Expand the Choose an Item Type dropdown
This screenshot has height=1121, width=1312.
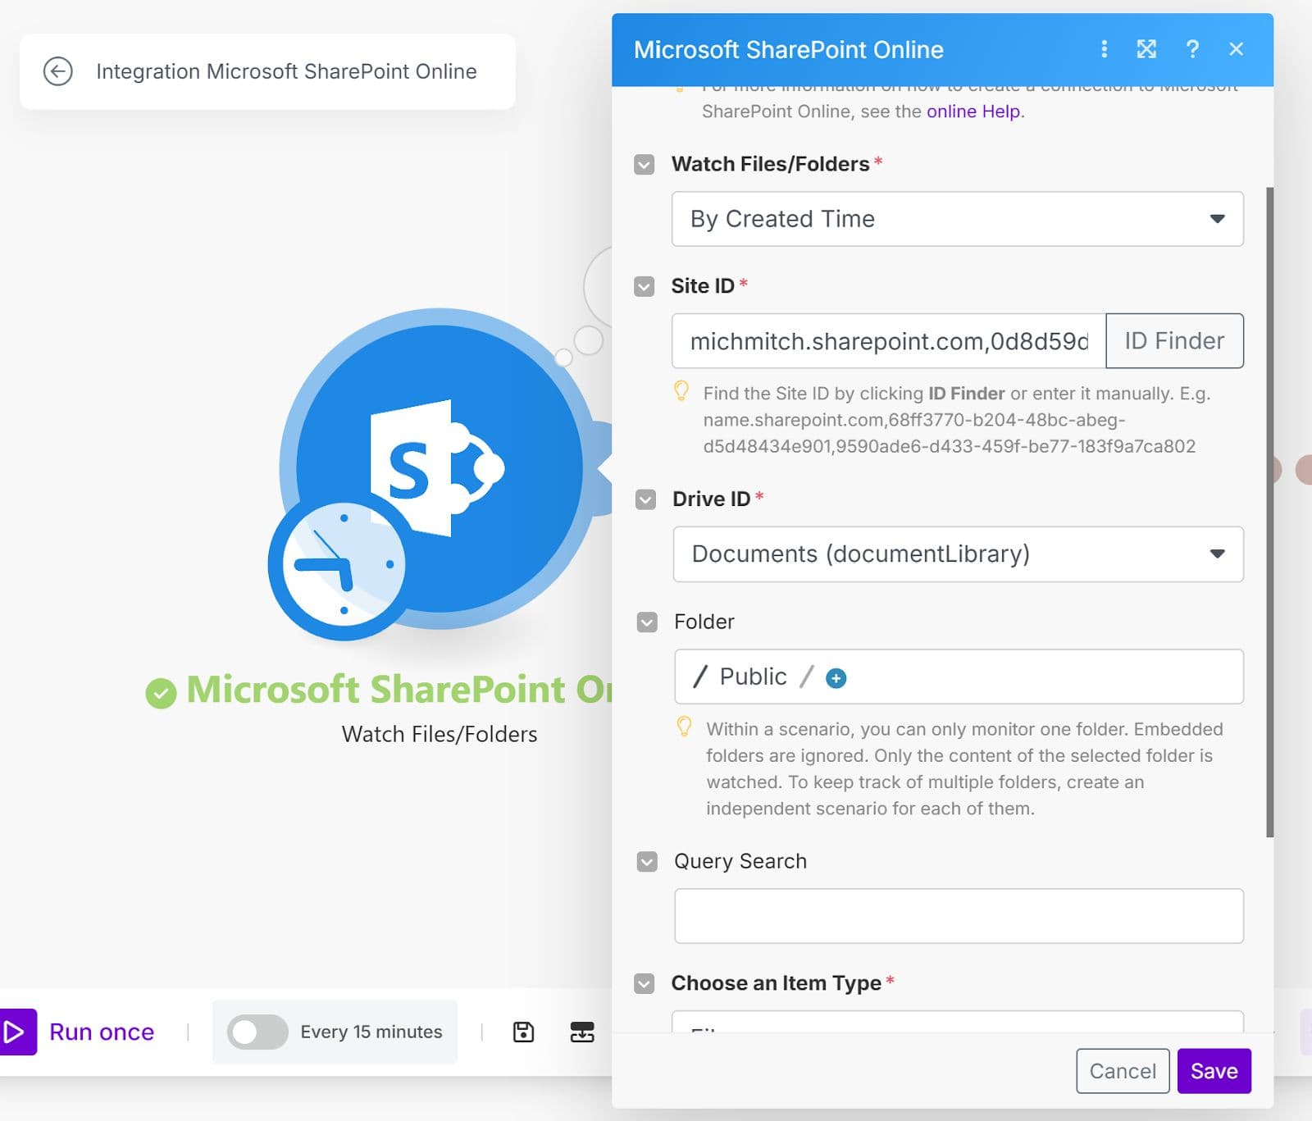(958, 1025)
